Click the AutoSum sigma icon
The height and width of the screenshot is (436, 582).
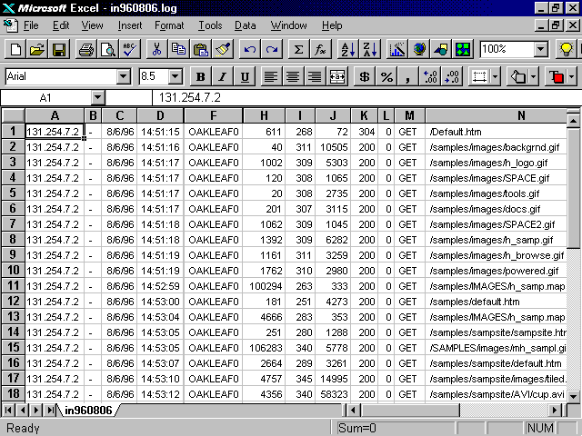pyautogui.click(x=297, y=49)
